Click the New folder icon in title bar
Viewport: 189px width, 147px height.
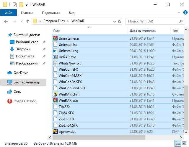(21, 5)
